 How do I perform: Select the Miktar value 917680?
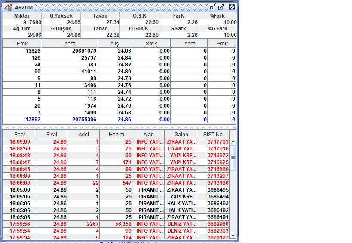click(x=32, y=22)
